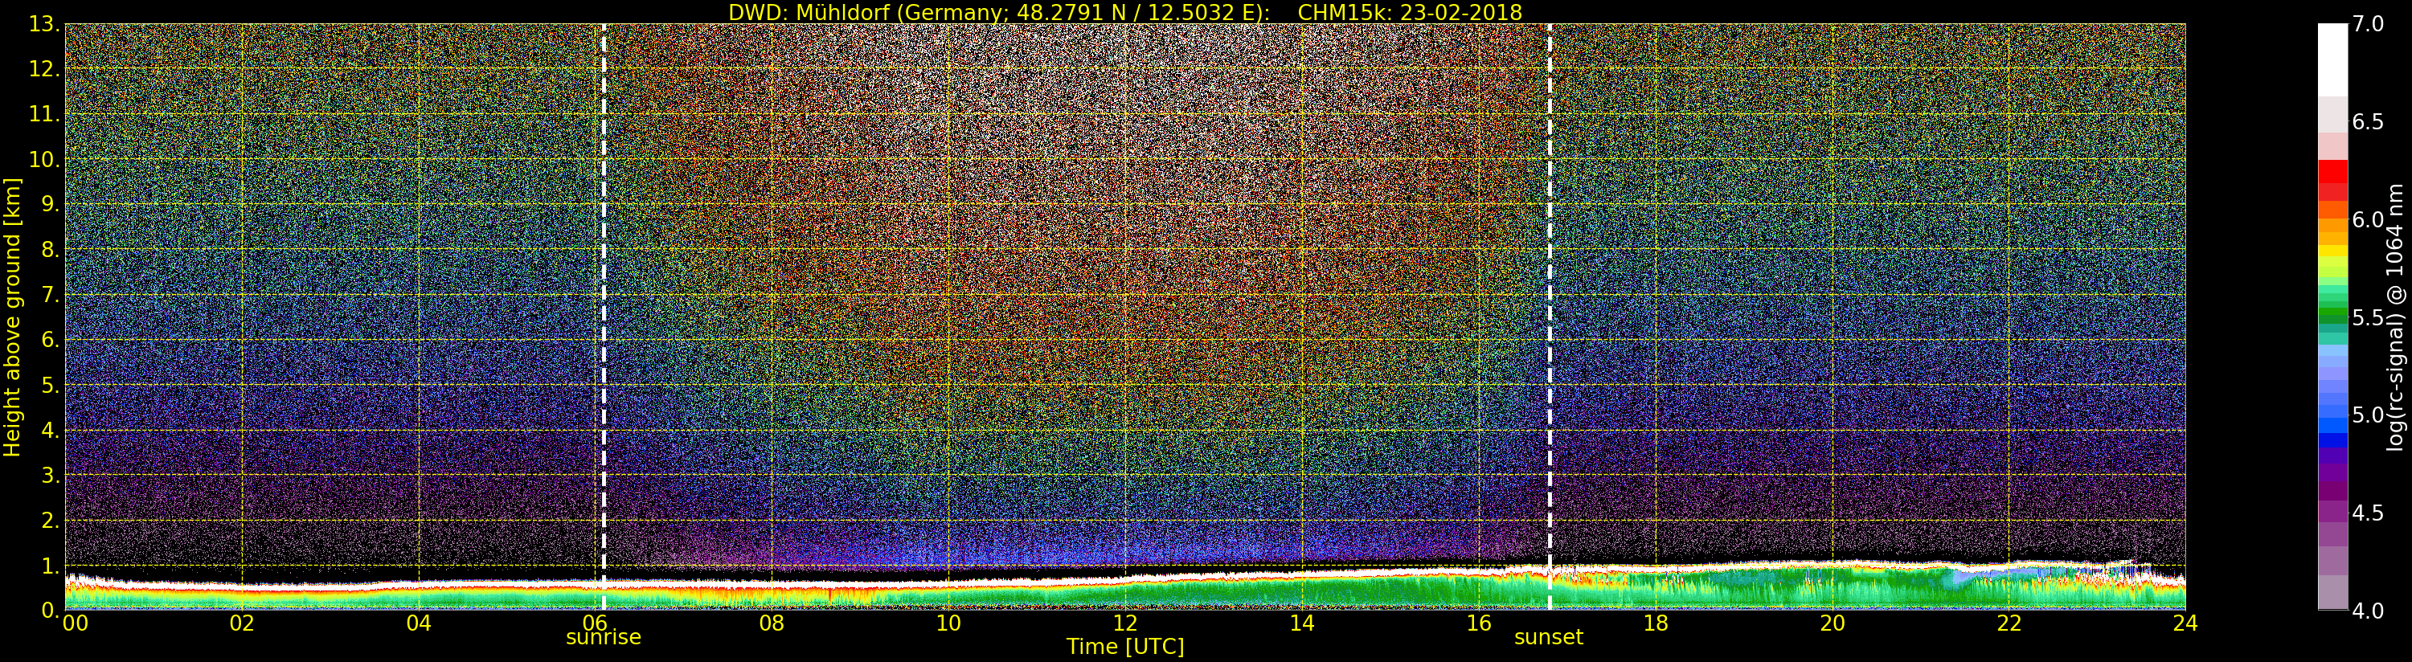
Task: Click the height axis tick '11.'
Action: tap(44, 114)
